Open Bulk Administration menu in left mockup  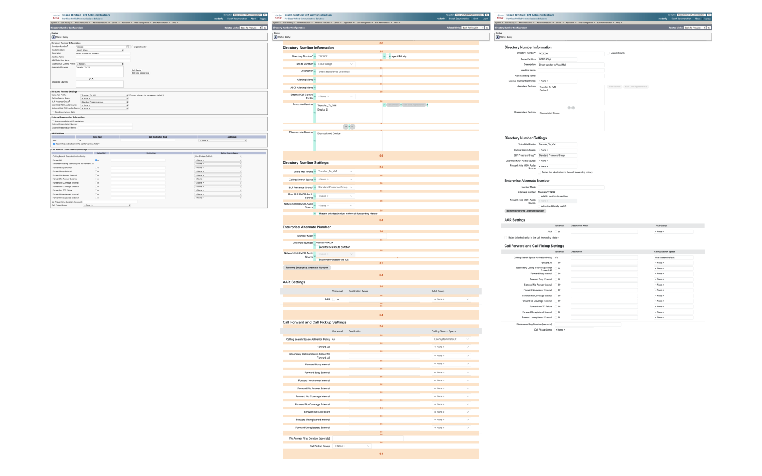pyautogui.click(x=161, y=23)
